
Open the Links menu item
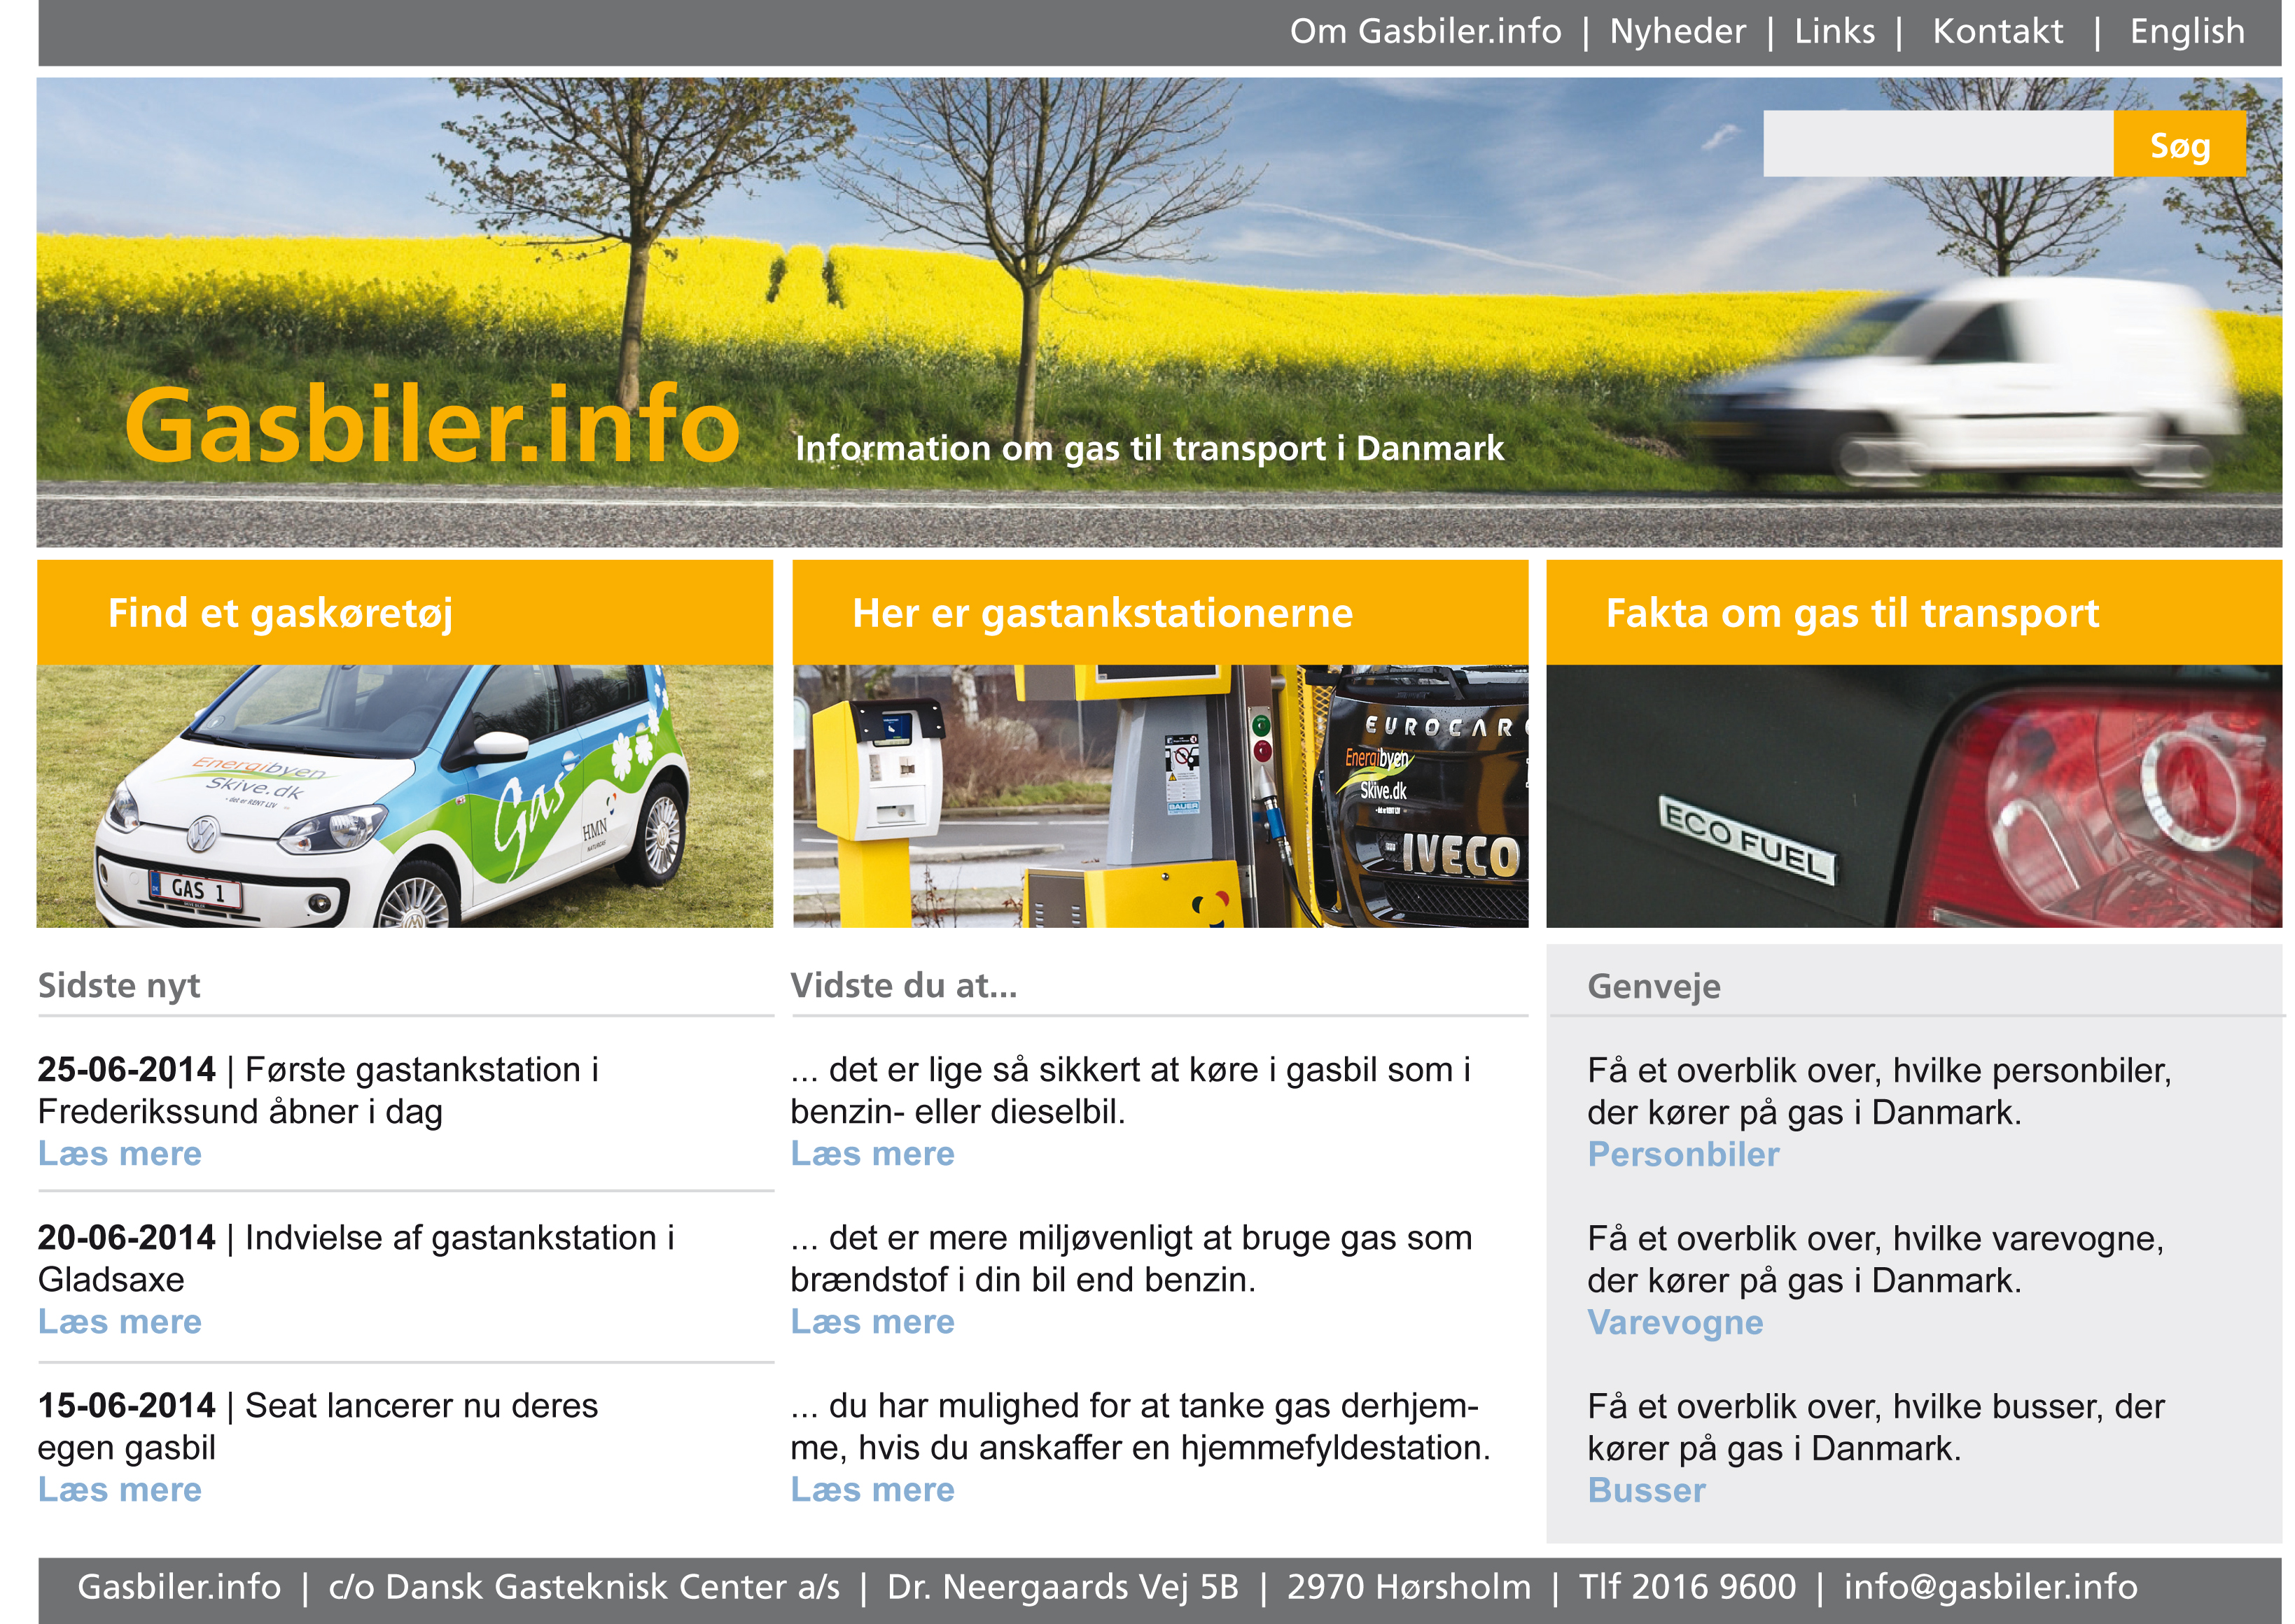pyautogui.click(x=1834, y=31)
